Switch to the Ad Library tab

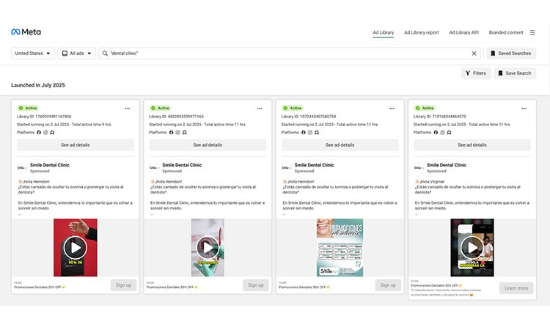pos(383,32)
